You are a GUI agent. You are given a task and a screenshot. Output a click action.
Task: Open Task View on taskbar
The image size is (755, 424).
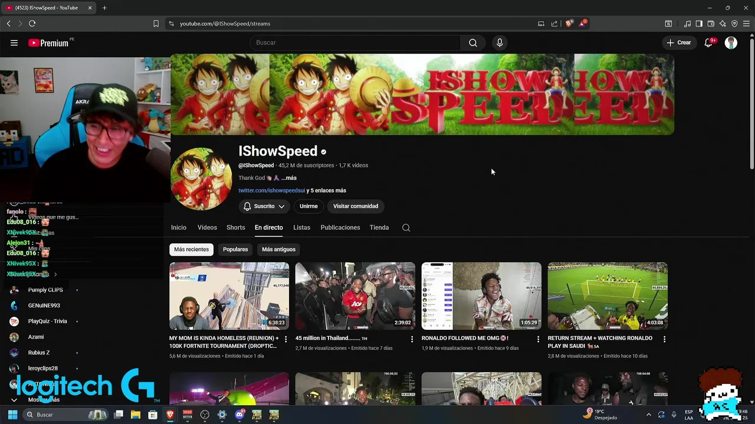119,415
